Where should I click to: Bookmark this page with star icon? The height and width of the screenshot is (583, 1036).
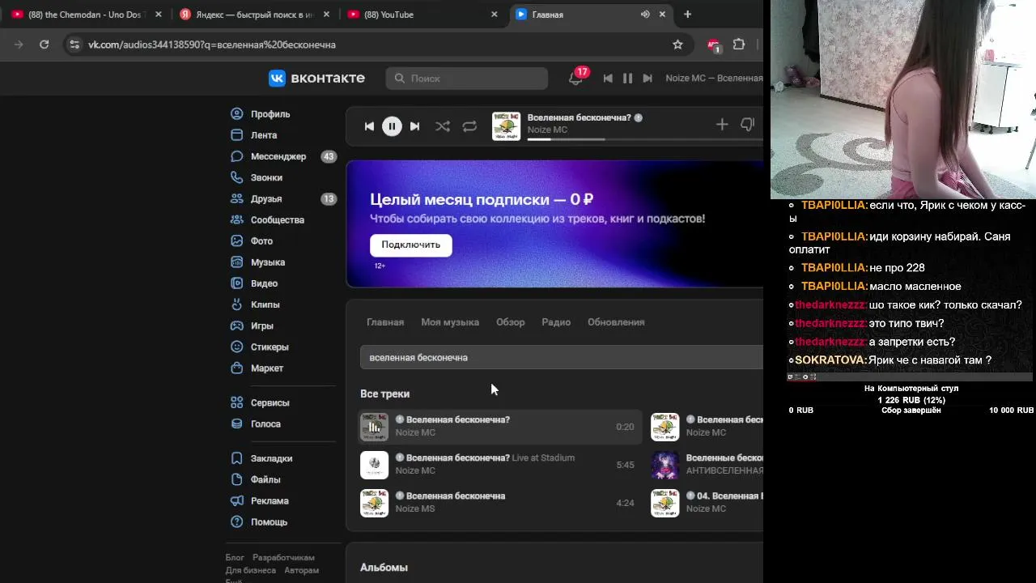click(677, 45)
